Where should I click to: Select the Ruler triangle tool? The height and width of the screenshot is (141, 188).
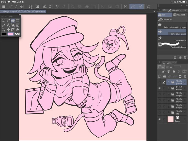click(13, 30)
